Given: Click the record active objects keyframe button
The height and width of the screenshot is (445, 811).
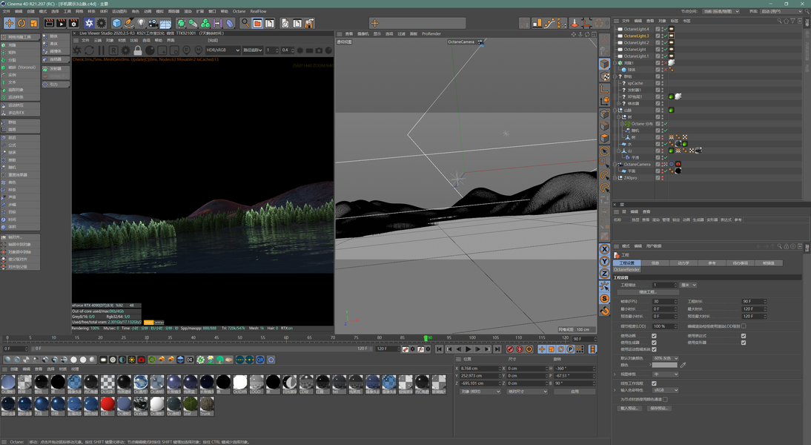Looking at the screenshot, I should click(x=510, y=349).
